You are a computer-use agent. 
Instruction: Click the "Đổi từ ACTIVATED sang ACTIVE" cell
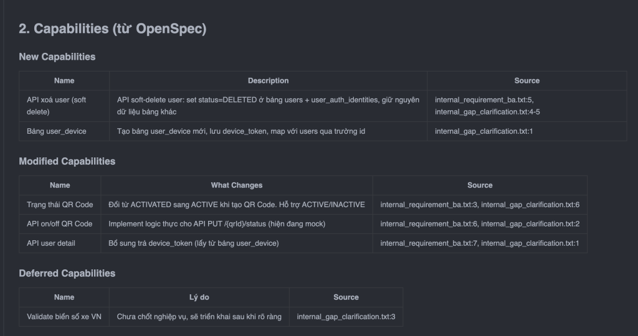pos(237,205)
